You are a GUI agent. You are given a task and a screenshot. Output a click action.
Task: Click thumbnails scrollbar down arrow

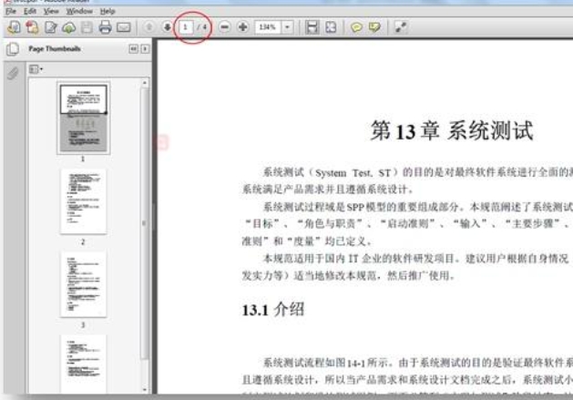point(145,390)
